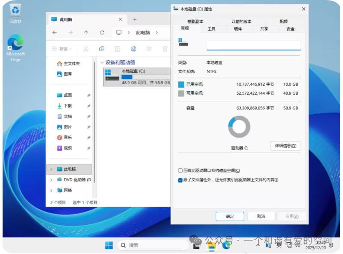
Task: Click the 确定 button
Action: pyautogui.click(x=230, y=217)
